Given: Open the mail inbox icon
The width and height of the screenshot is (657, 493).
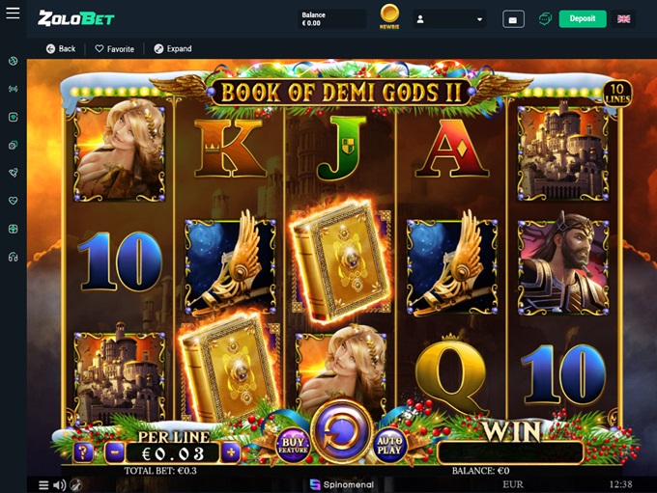Looking at the screenshot, I should point(513,19).
